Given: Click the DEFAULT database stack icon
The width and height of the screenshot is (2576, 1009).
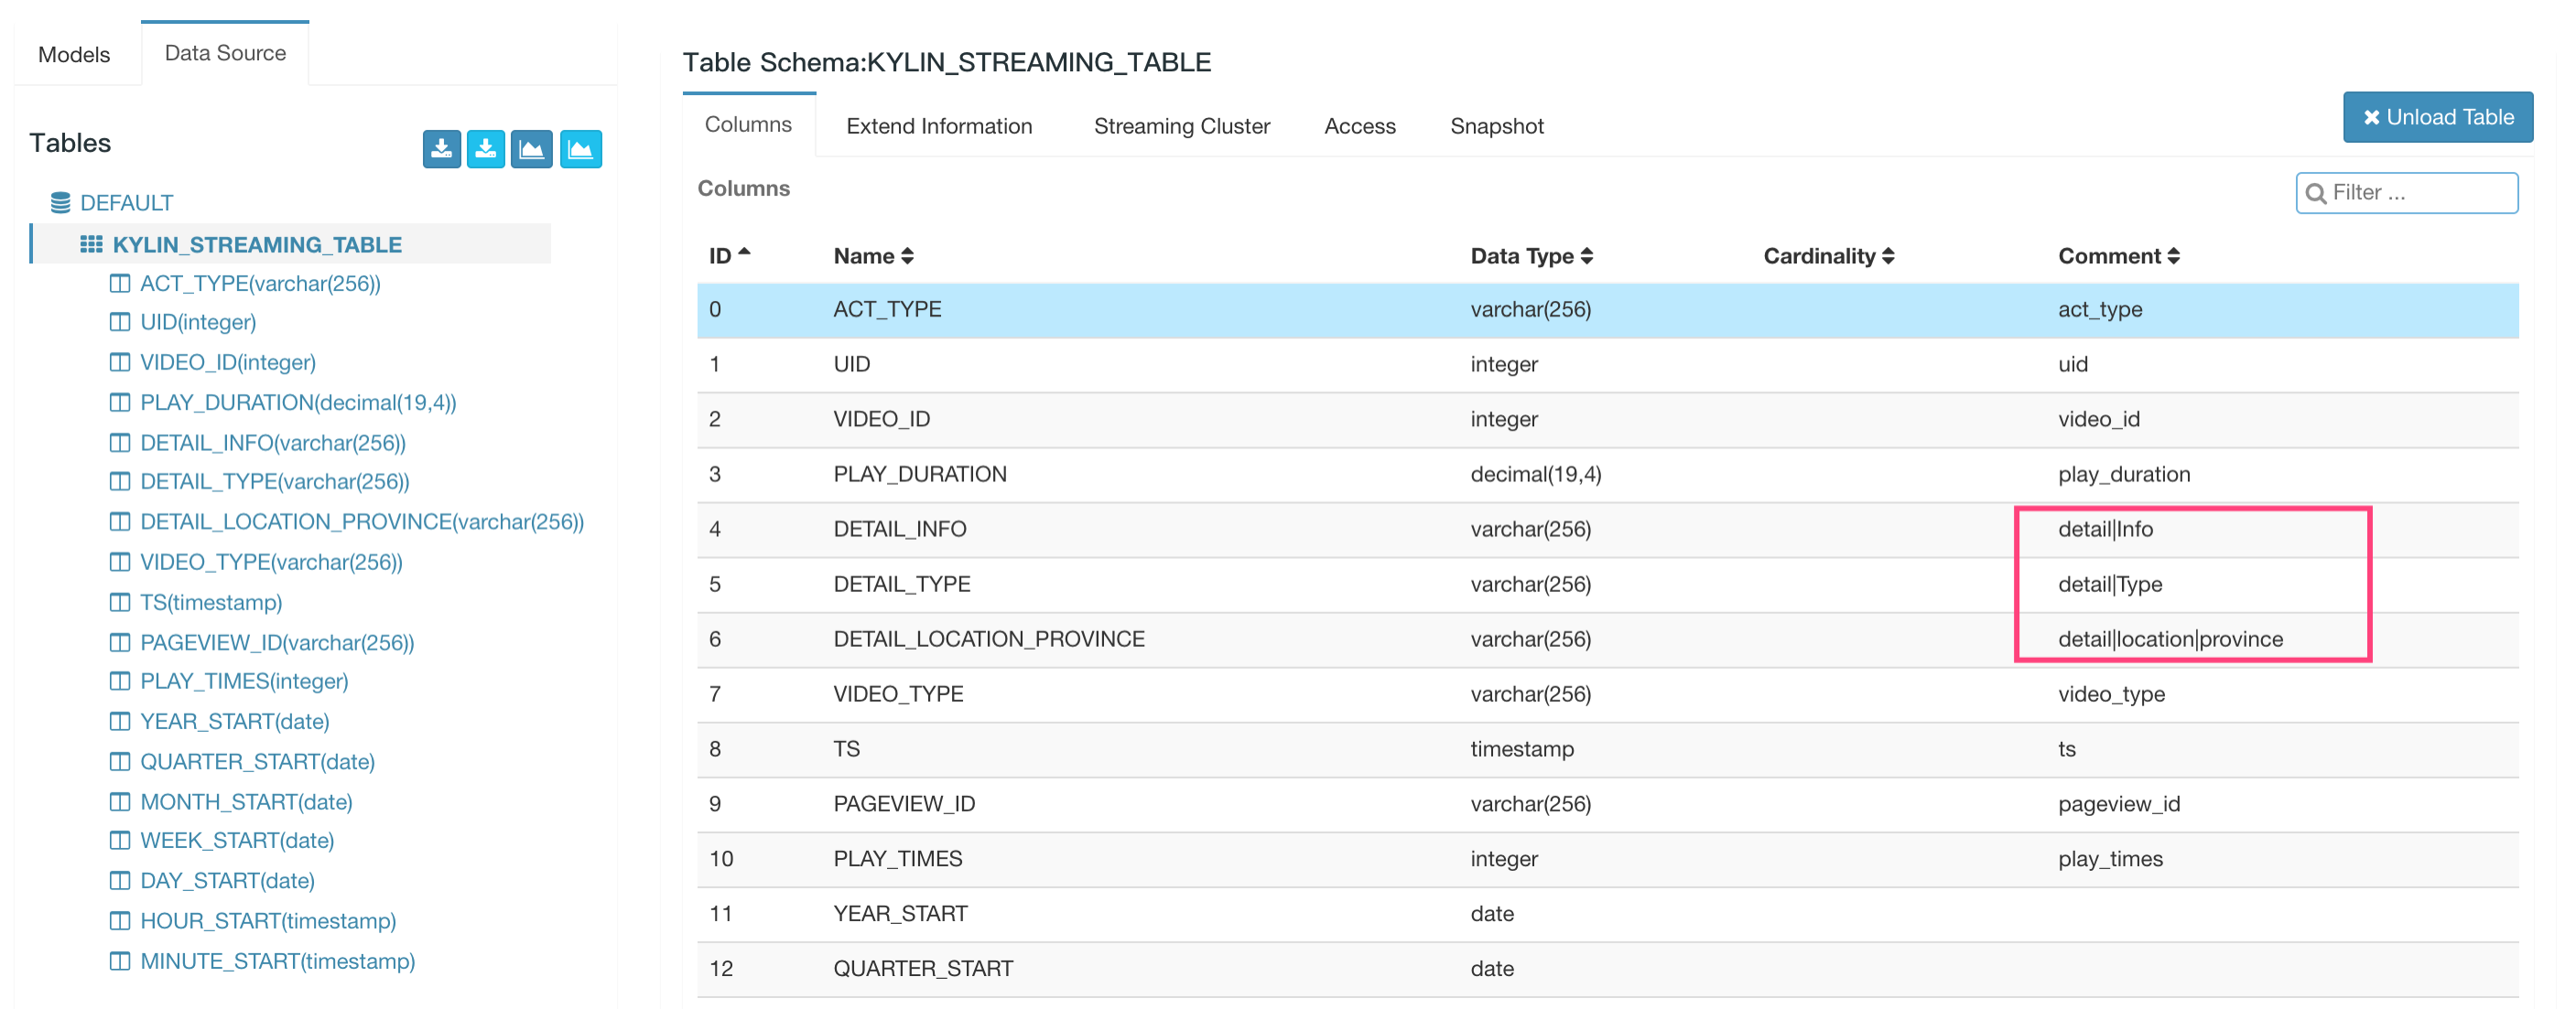Looking at the screenshot, I should pyautogui.click(x=61, y=203).
